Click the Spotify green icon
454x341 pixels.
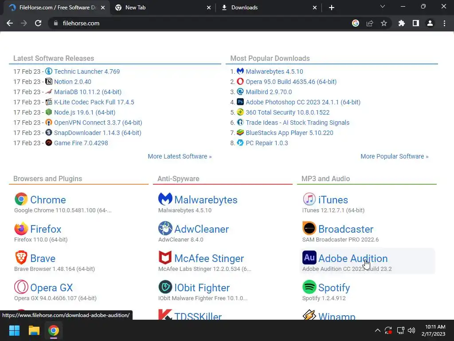point(309,287)
